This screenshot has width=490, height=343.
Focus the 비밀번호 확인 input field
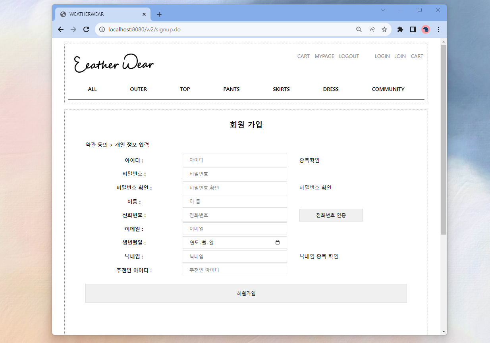tap(235, 188)
